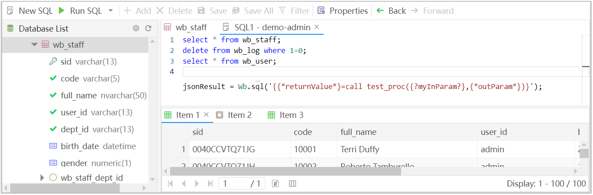Click the user_id column header
The image size is (593, 195).
tap(526, 132)
